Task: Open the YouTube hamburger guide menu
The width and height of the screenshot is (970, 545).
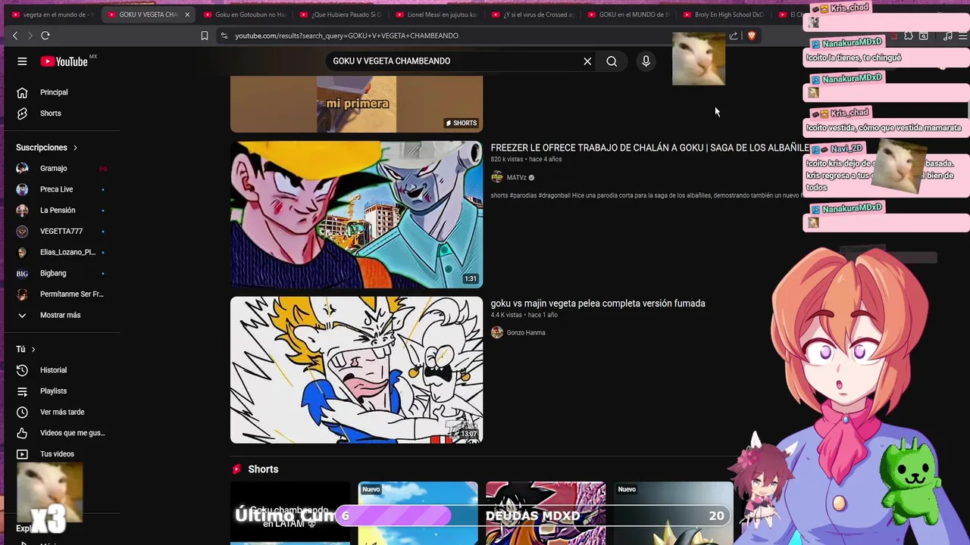Action: [x=22, y=61]
